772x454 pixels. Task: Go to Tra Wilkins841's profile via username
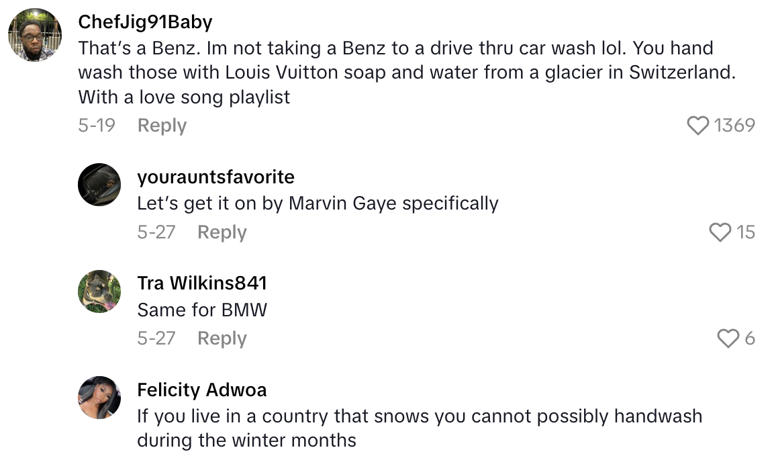pyautogui.click(x=202, y=283)
